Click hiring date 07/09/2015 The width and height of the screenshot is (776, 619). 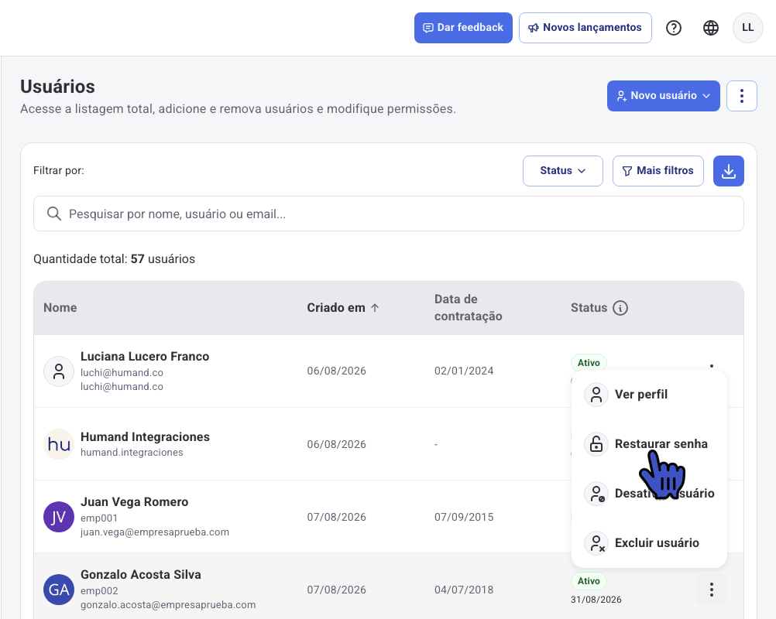(x=464, y=517)
